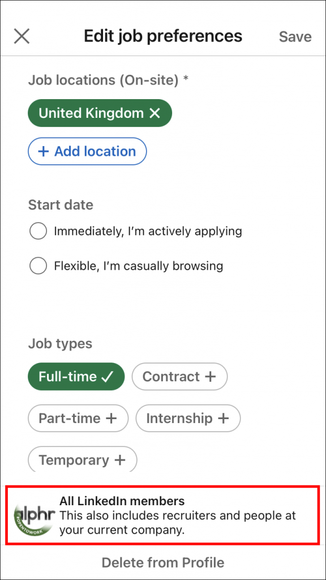Add Contract as a job type
The image size is (326, 580).
(x=179, y=376)
